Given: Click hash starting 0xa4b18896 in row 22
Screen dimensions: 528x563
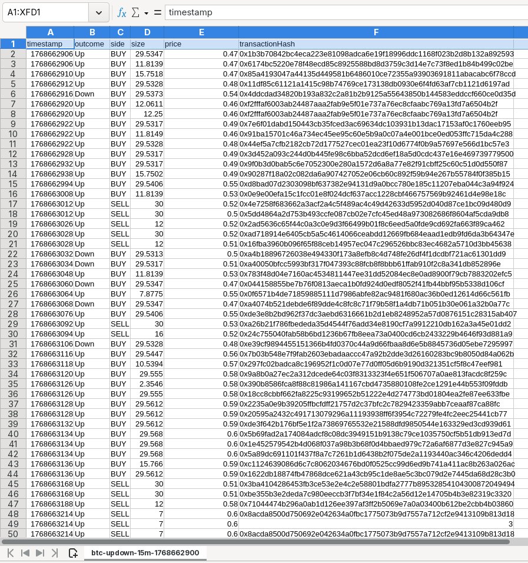Looking at the screenshot, I should coord(376,254).
